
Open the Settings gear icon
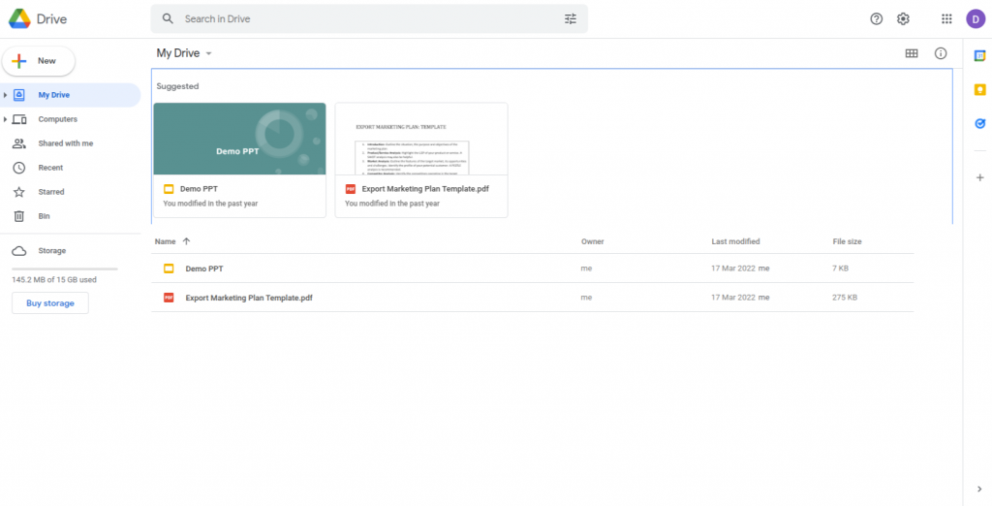click(903, 18)
